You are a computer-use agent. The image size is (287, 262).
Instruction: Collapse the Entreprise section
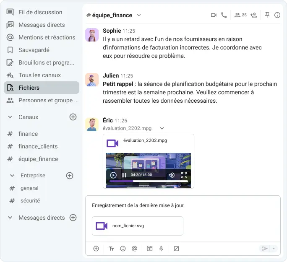coord(12,176)
